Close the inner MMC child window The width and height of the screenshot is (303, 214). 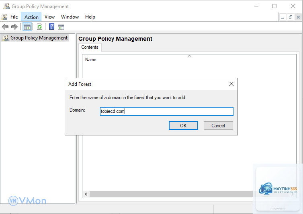click(298, 17)
